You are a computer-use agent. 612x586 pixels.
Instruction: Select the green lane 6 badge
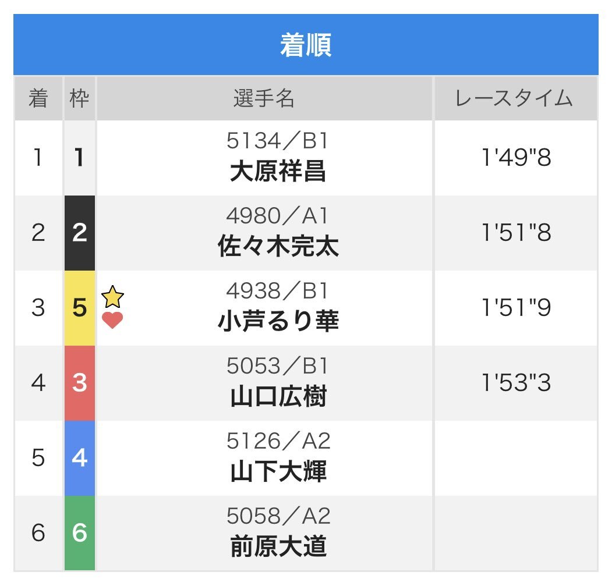click(80, 533)
